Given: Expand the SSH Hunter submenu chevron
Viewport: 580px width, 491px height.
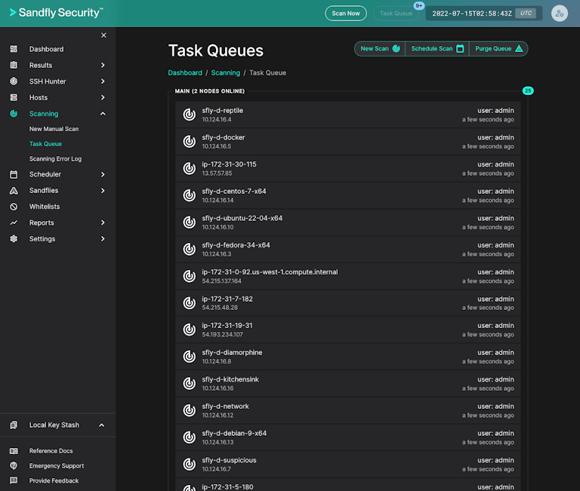Looking at the screenshot, I should (103, 81).
